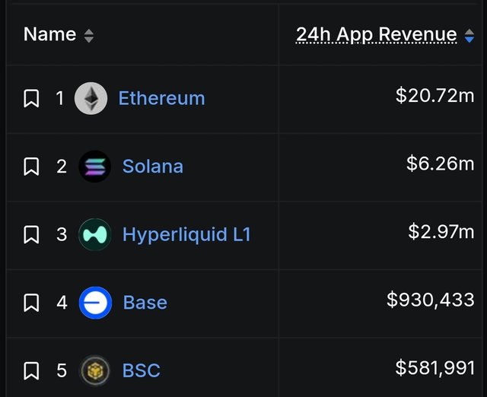Sort table by Name arrows
The image size is (487, 397).
(x=89, y=36)
